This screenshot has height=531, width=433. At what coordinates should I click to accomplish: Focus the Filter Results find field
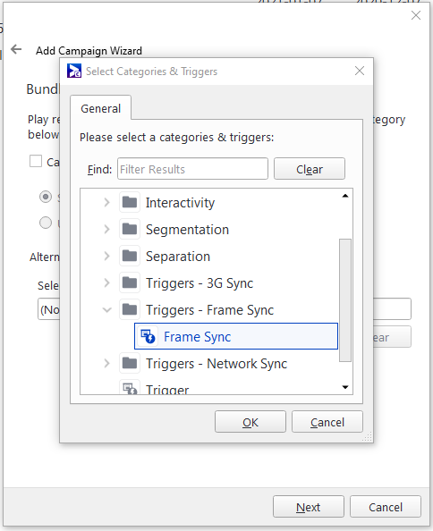pos(192,169)
